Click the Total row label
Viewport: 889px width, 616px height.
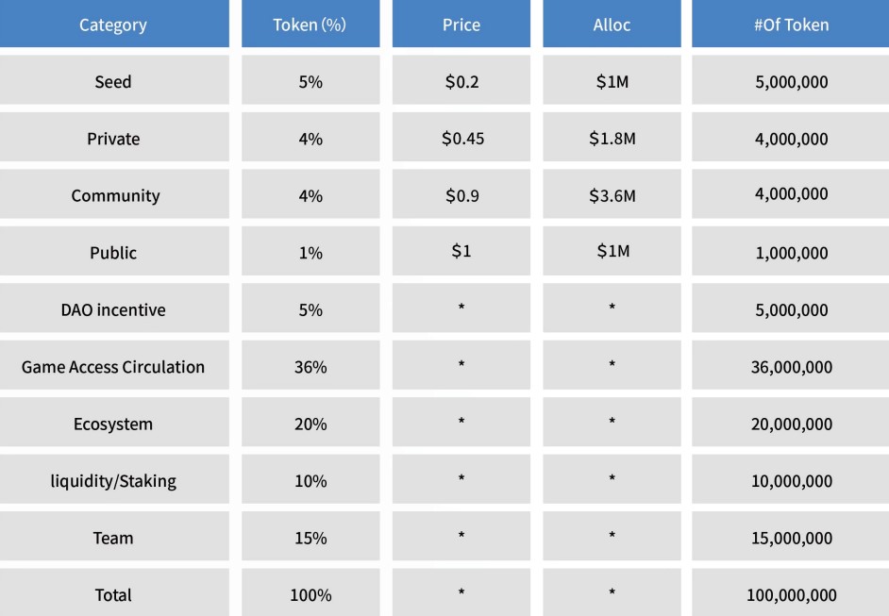pos(113,595)
